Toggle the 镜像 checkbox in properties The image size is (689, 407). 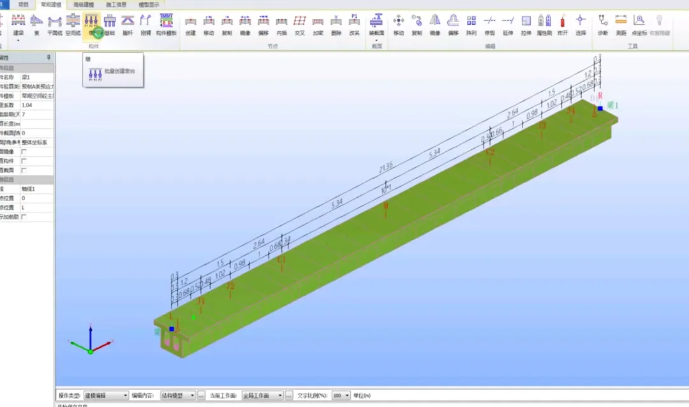(24, 152)
